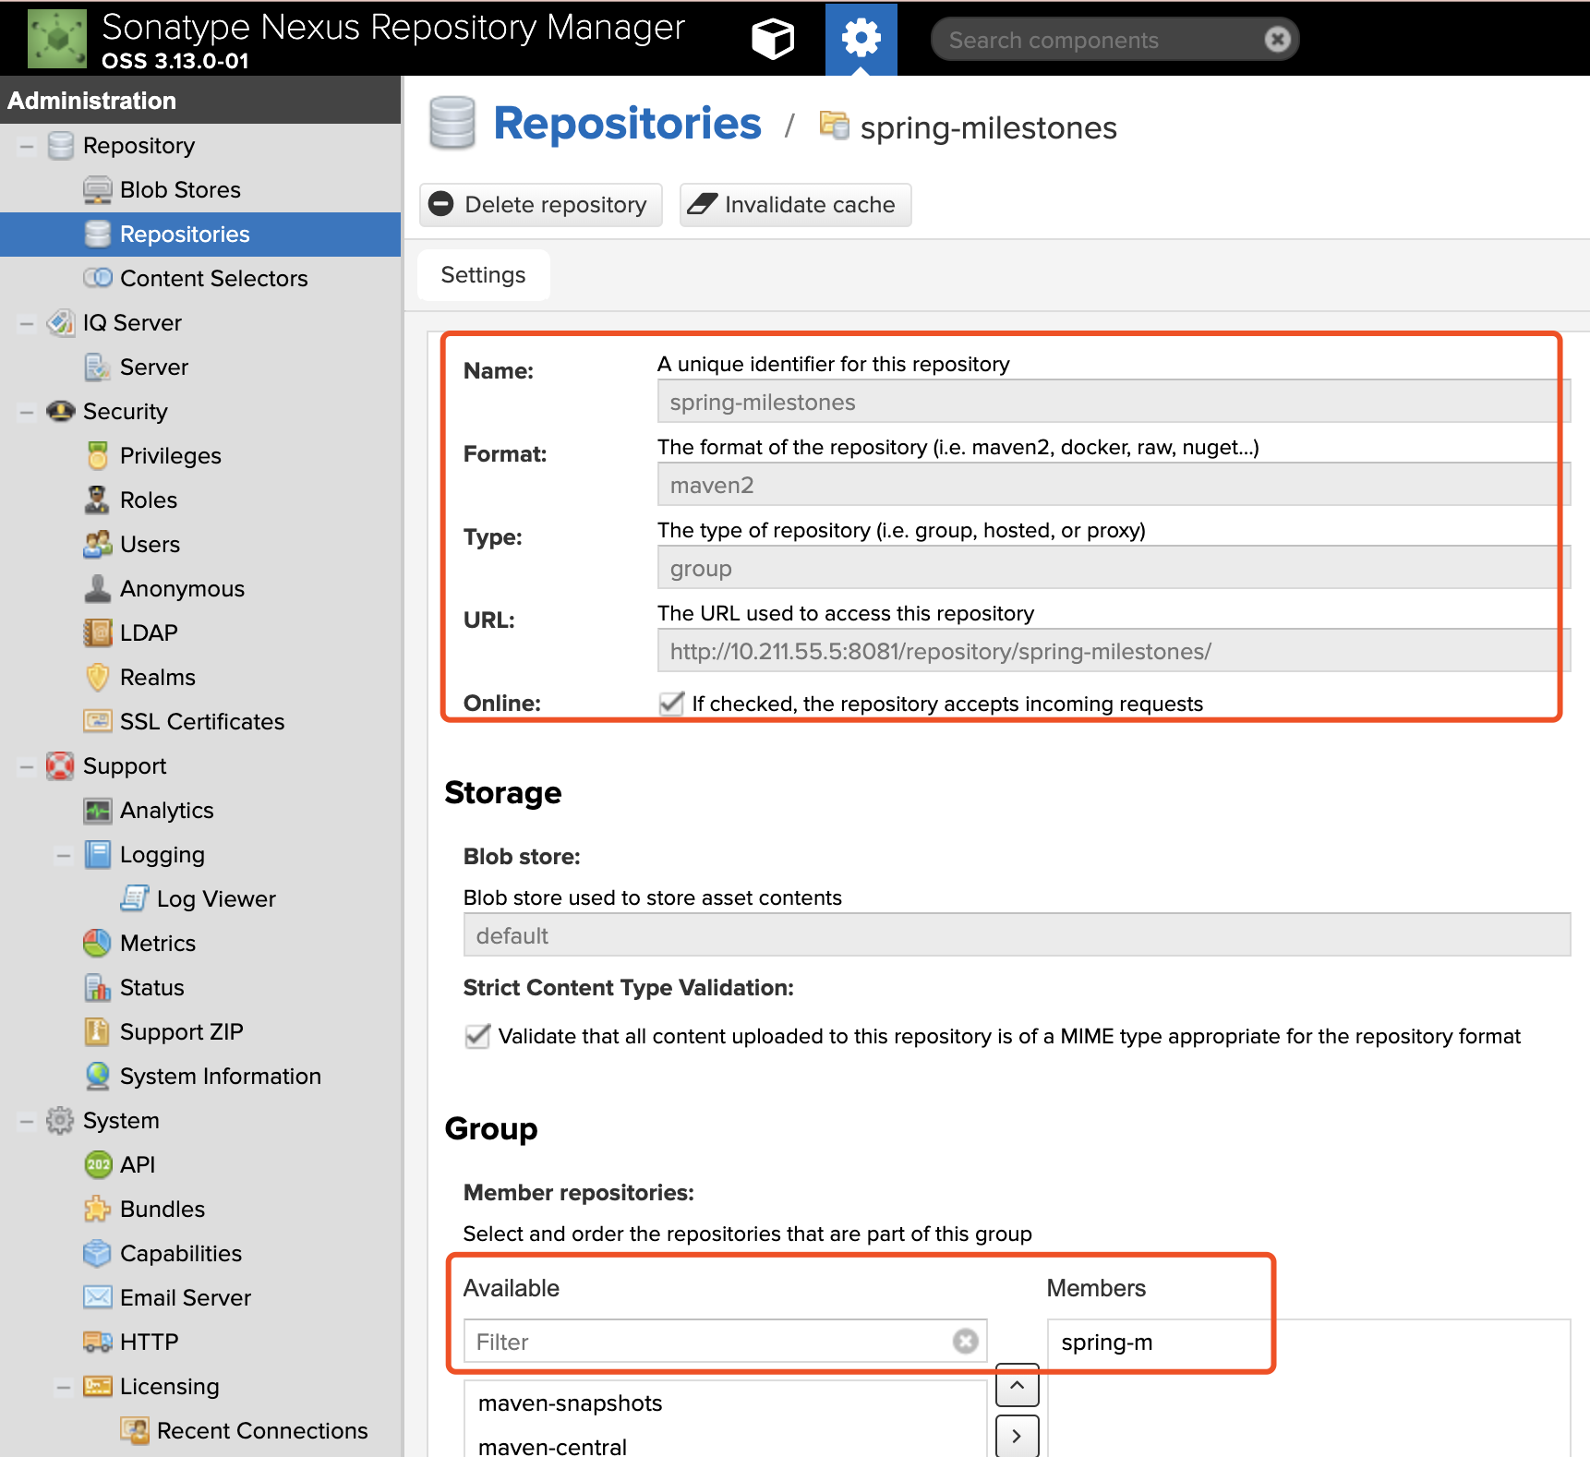1590x1457 pixels.
Task: Click the Security hat icon
Action: coord(61,411)
